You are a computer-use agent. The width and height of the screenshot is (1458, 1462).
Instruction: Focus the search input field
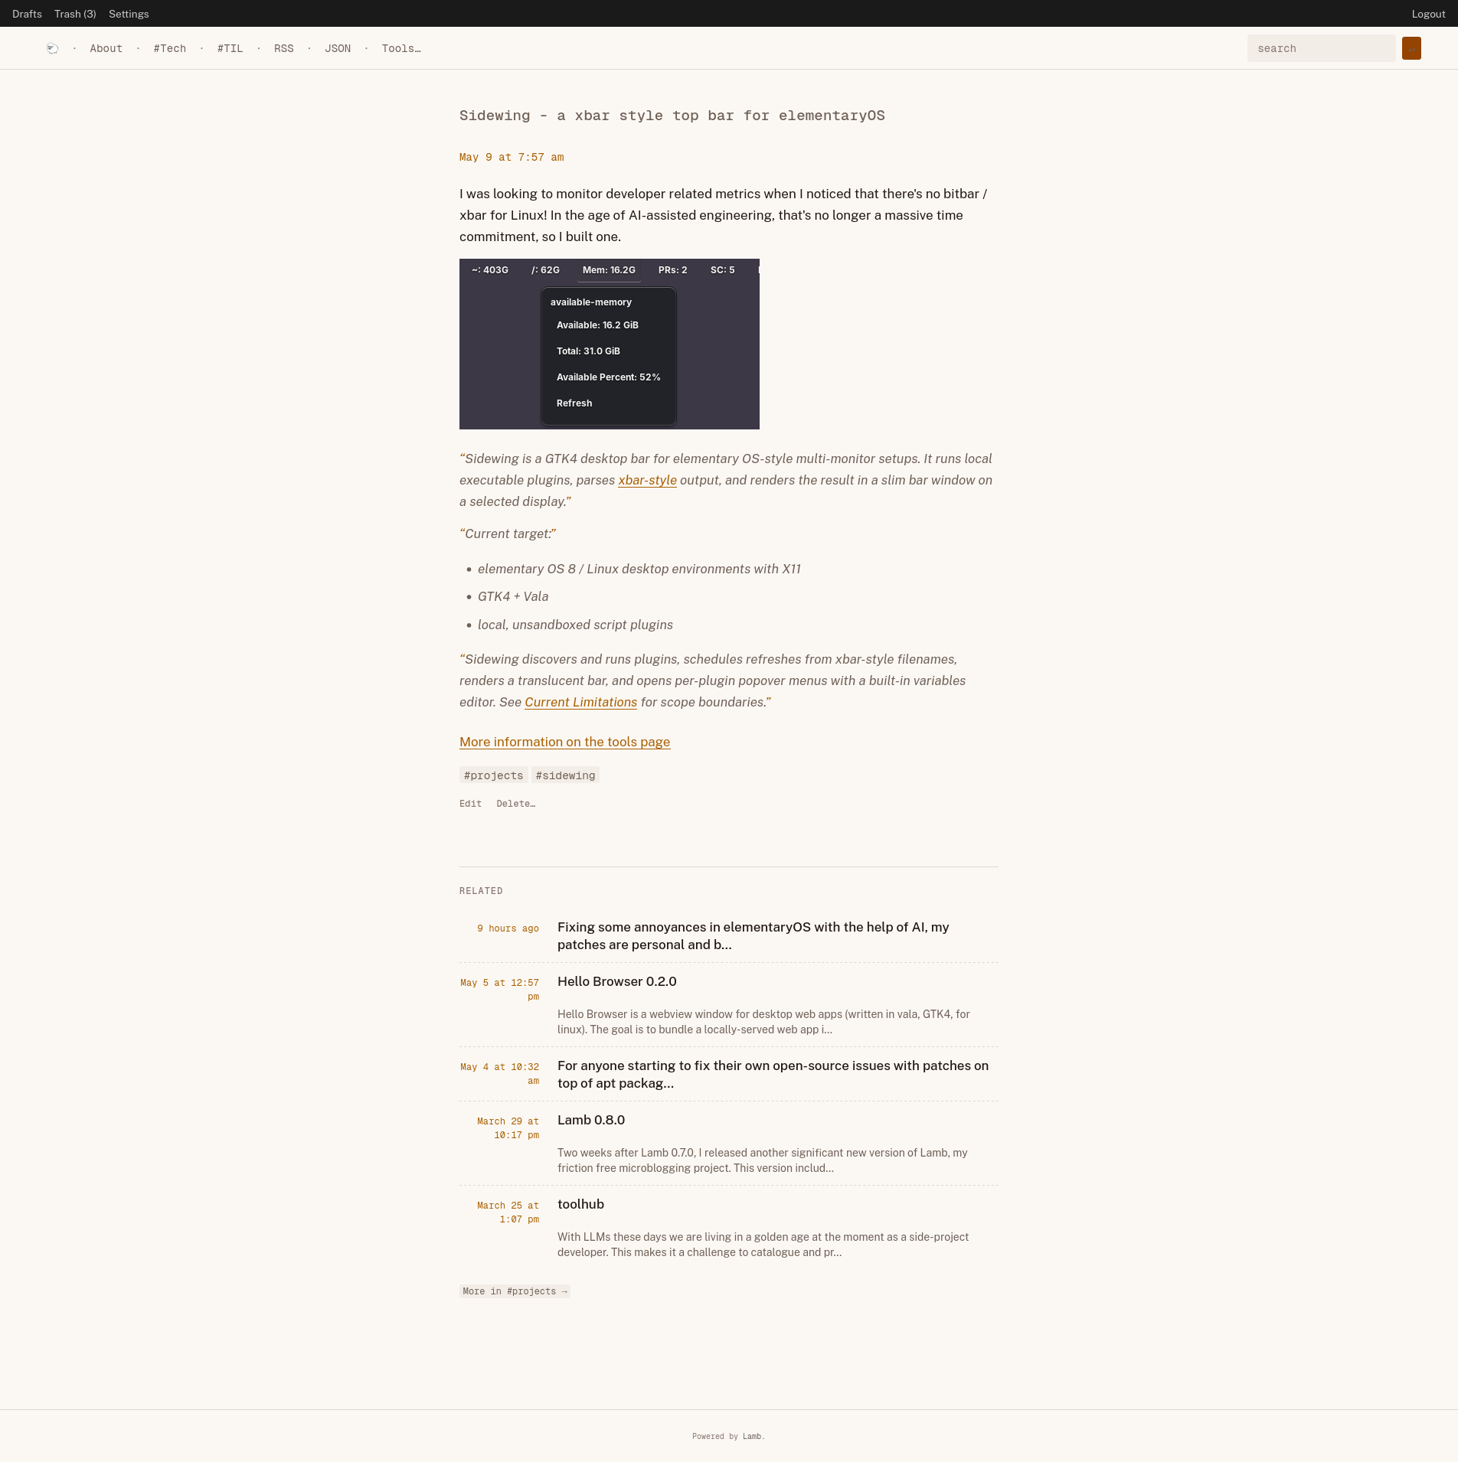point(1321,48)
